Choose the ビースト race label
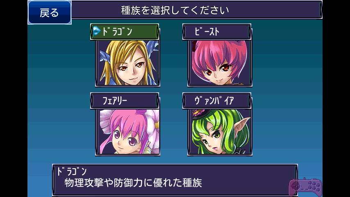 click(217, 32)
